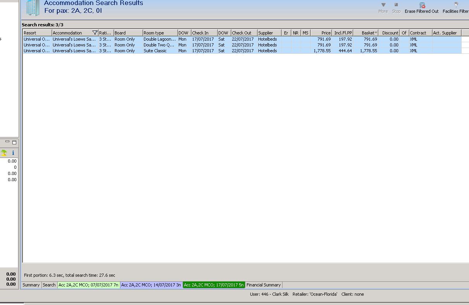The width and height of the screenshot is (469, 305).
Task: Open tab Acc 2A,2C MCO; 07/07/2017 7n
Action: [89, 285]
